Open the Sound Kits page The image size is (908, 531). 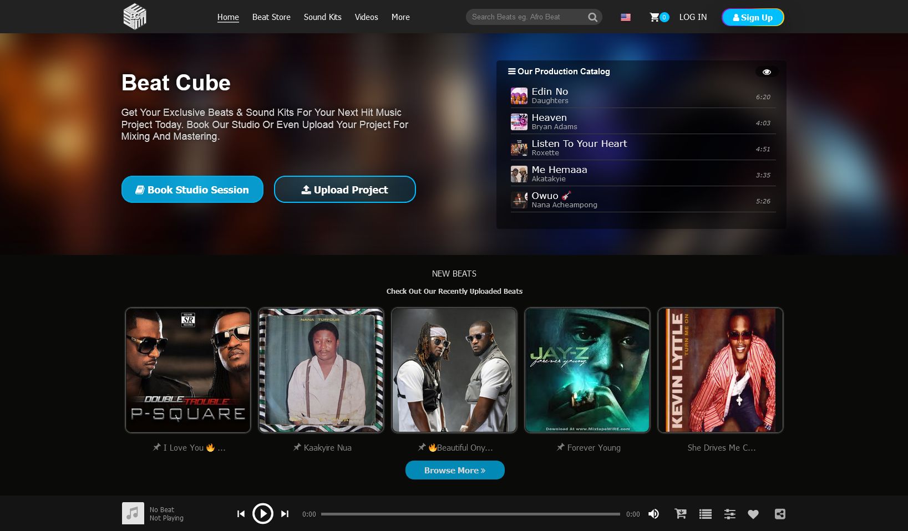pyautogui.click(x=323, y=17)
